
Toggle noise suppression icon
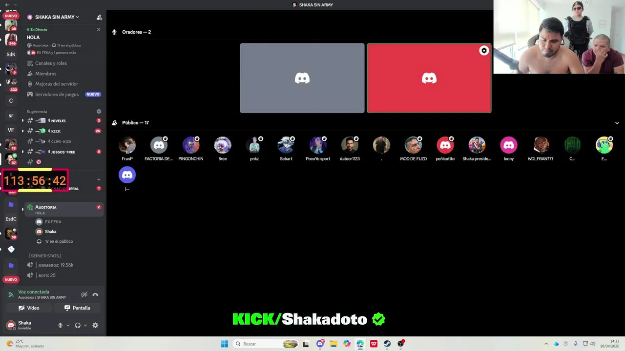coord(84,294)
